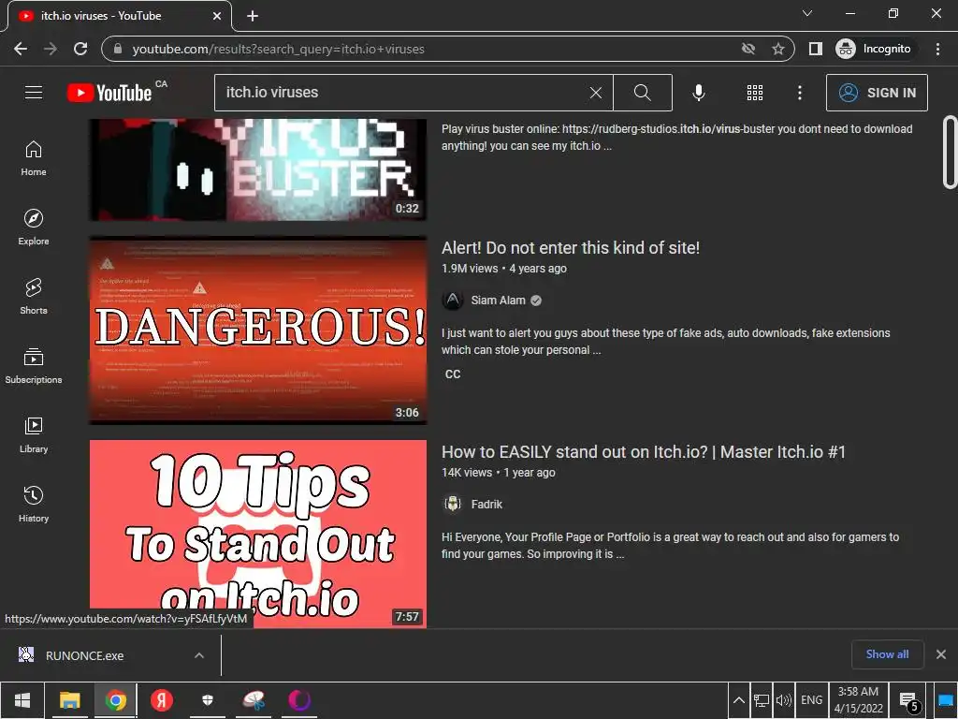The width and height of the screenshot is (958, 719).
Task: Click the browser Back arrow
Action: tap(21, 49)
